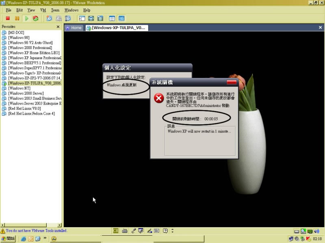Viewport: 325px width, 243px height.
Task: Click Favorites scrollbar left arrow
Action: [x=2, y=225]
